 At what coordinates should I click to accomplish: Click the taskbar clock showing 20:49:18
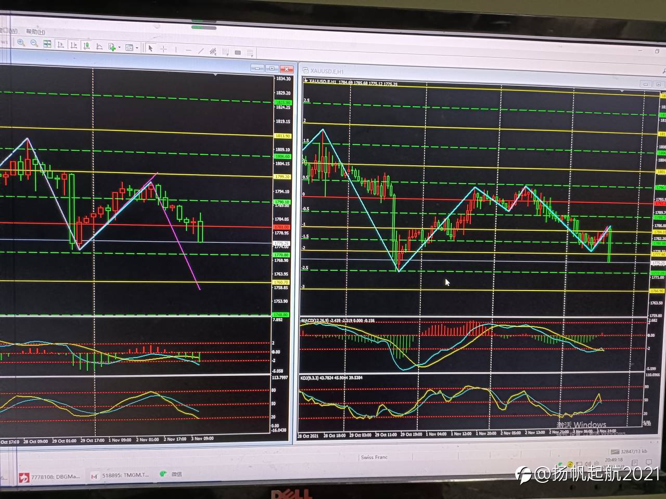[x=613, y=460]
